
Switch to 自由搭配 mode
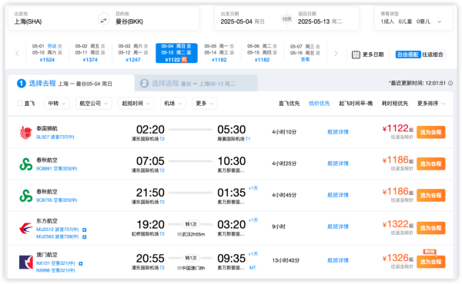408,54
